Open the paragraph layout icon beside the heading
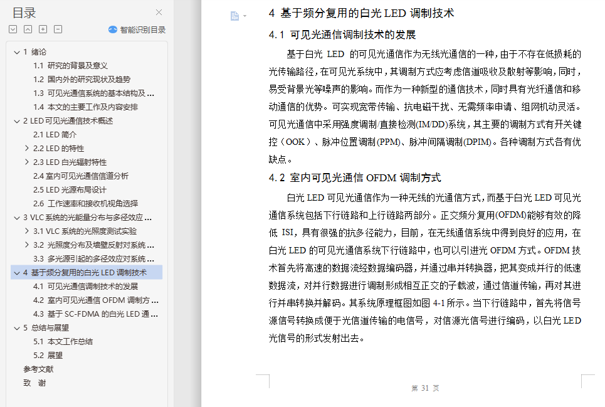 pyautogui.click(x=234, y=16)
